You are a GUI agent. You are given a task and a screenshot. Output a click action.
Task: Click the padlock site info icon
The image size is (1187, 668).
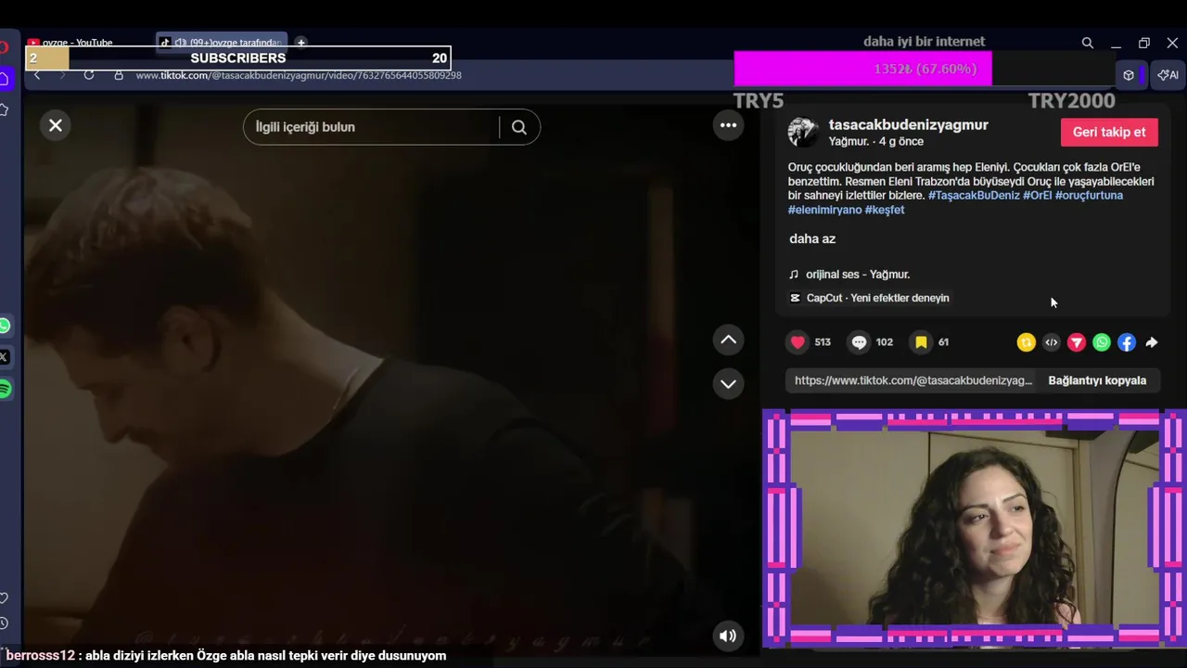[x=119, y=75]
